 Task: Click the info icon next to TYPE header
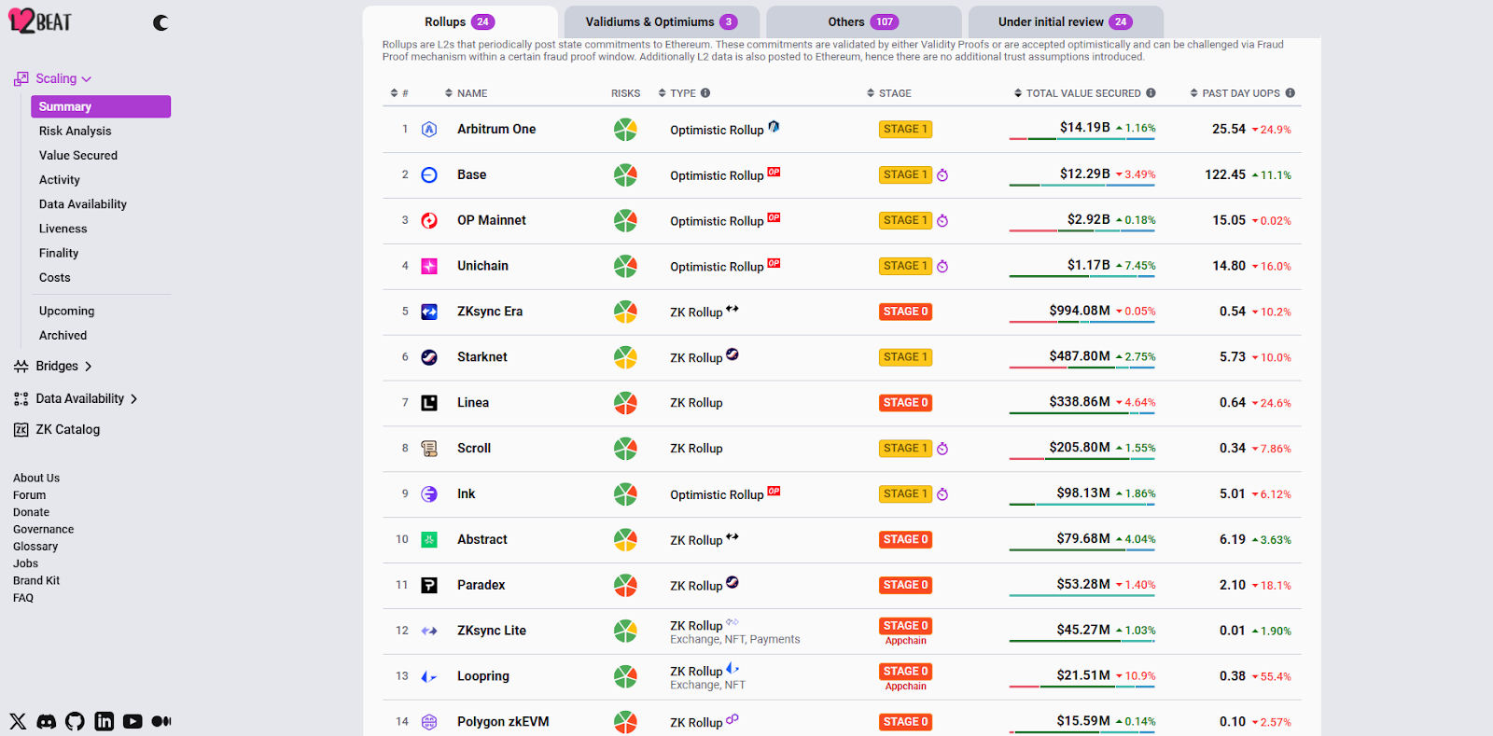tap(705, 93)
